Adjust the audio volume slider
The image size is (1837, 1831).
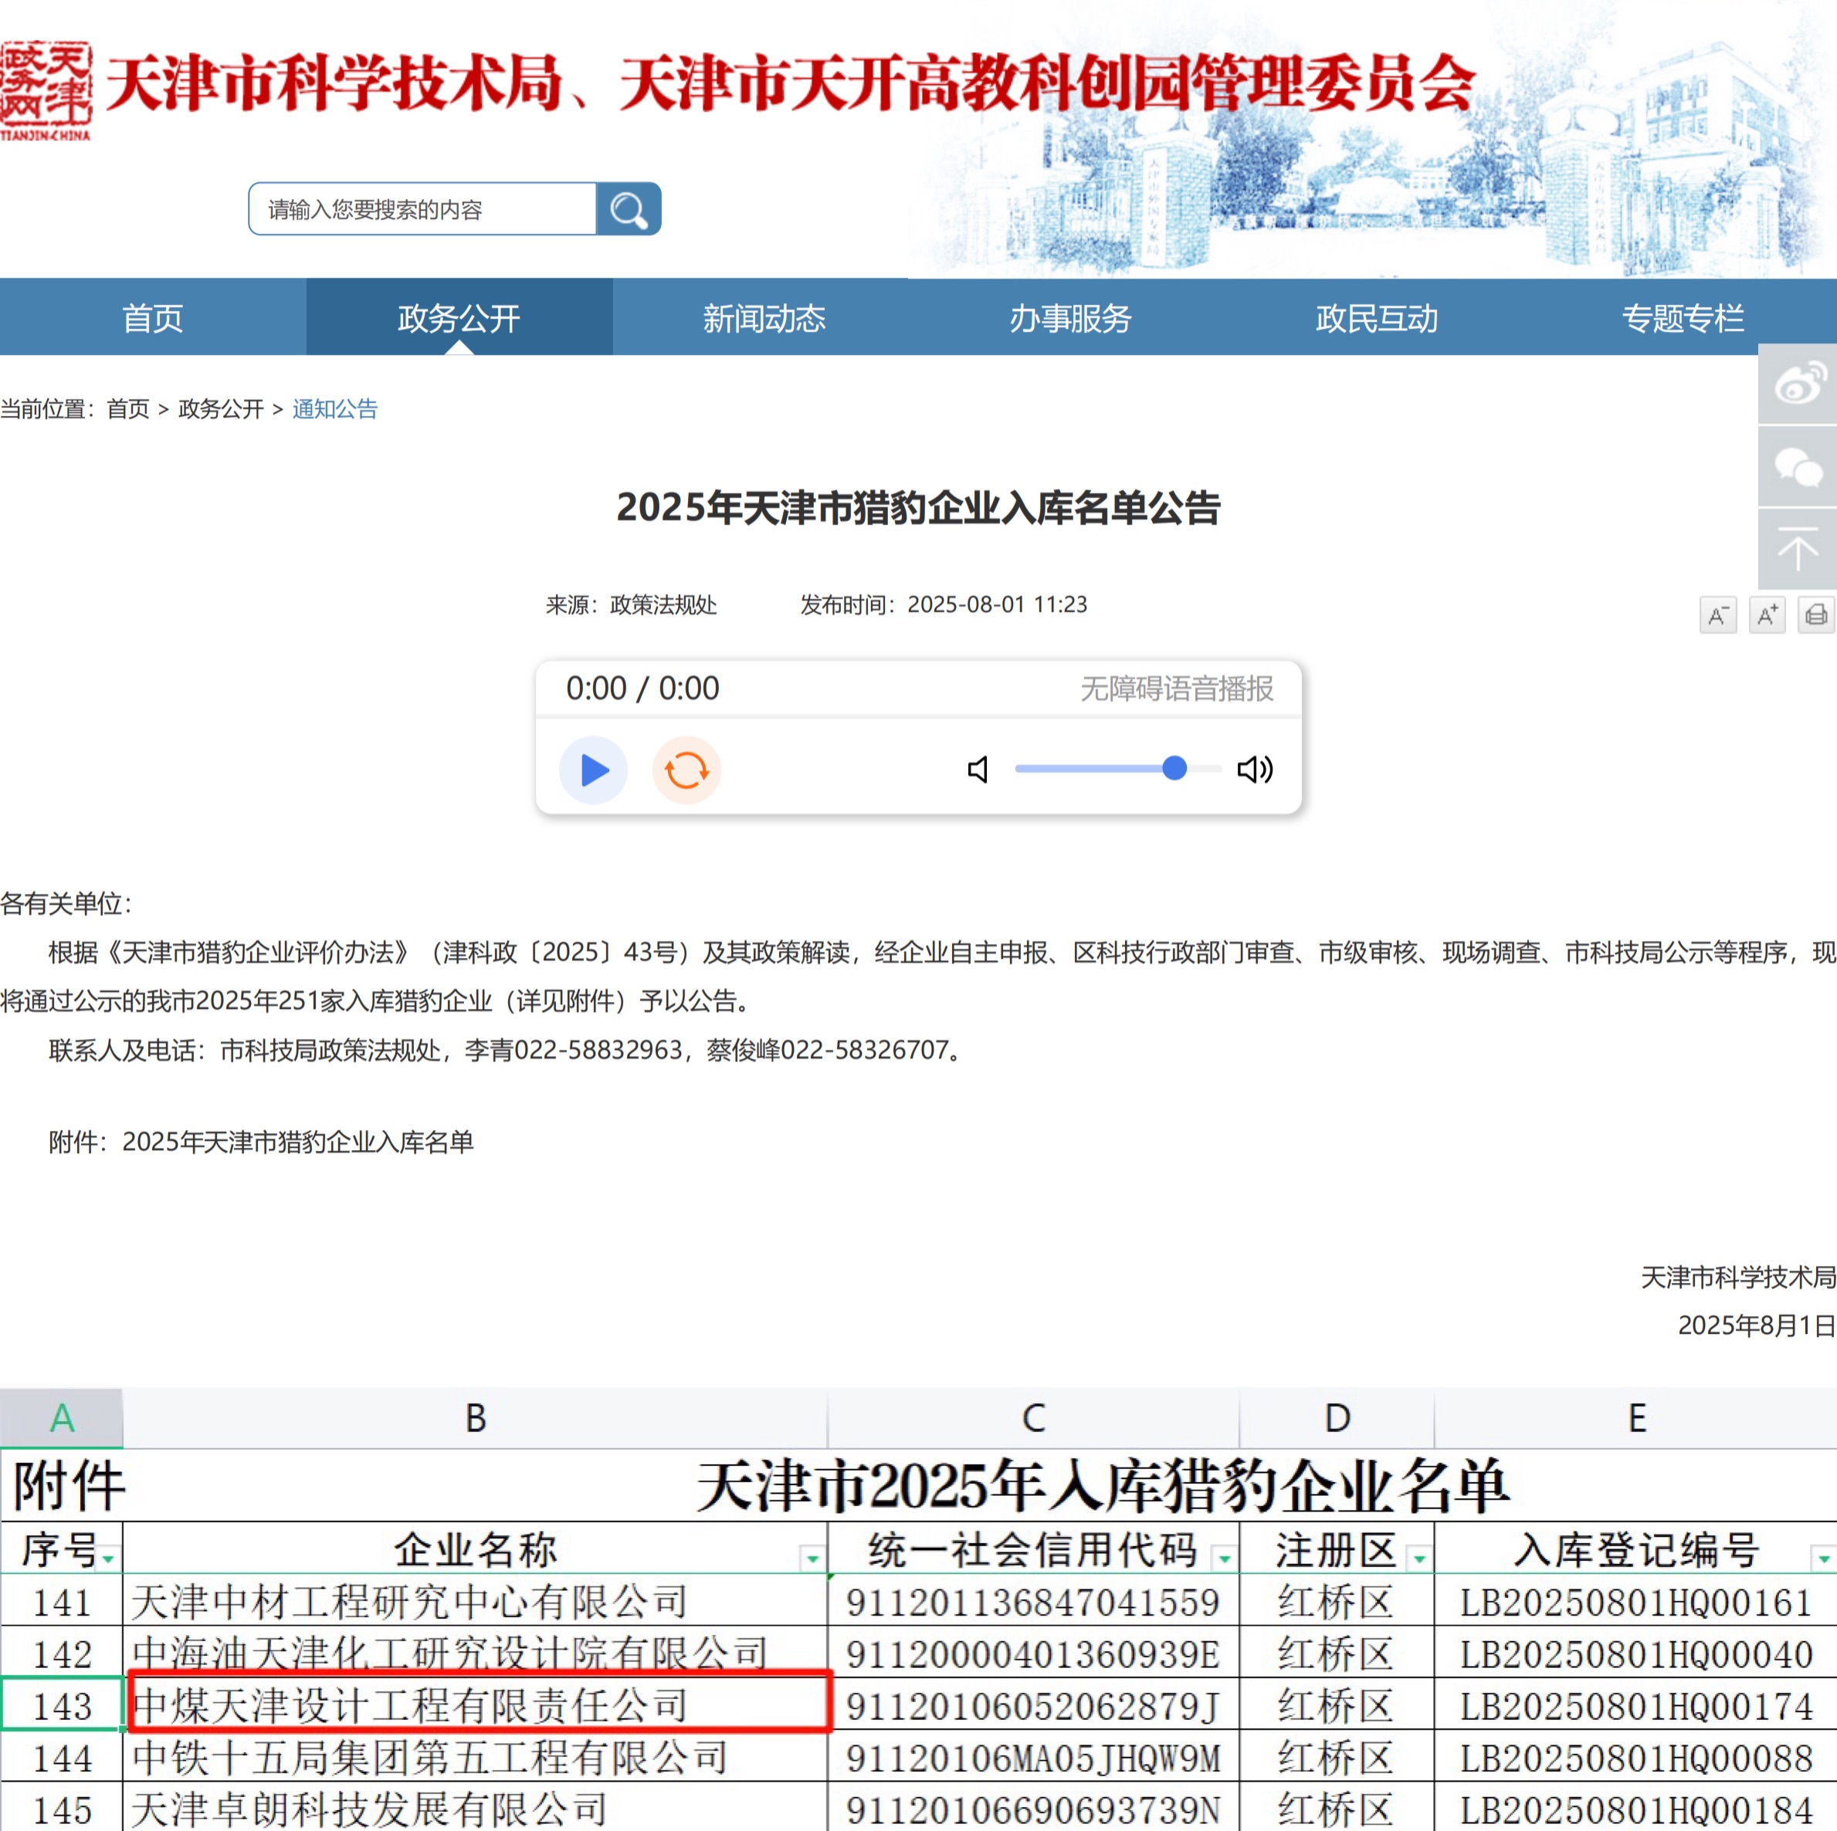pyautogui.click(x=1174, y=768)
